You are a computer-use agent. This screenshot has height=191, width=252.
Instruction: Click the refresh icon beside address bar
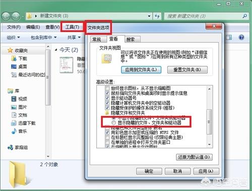pyautogui.click(x=157, y=16)
